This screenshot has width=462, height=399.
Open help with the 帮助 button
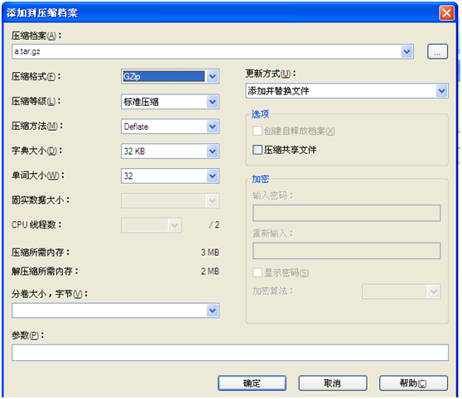413,383
